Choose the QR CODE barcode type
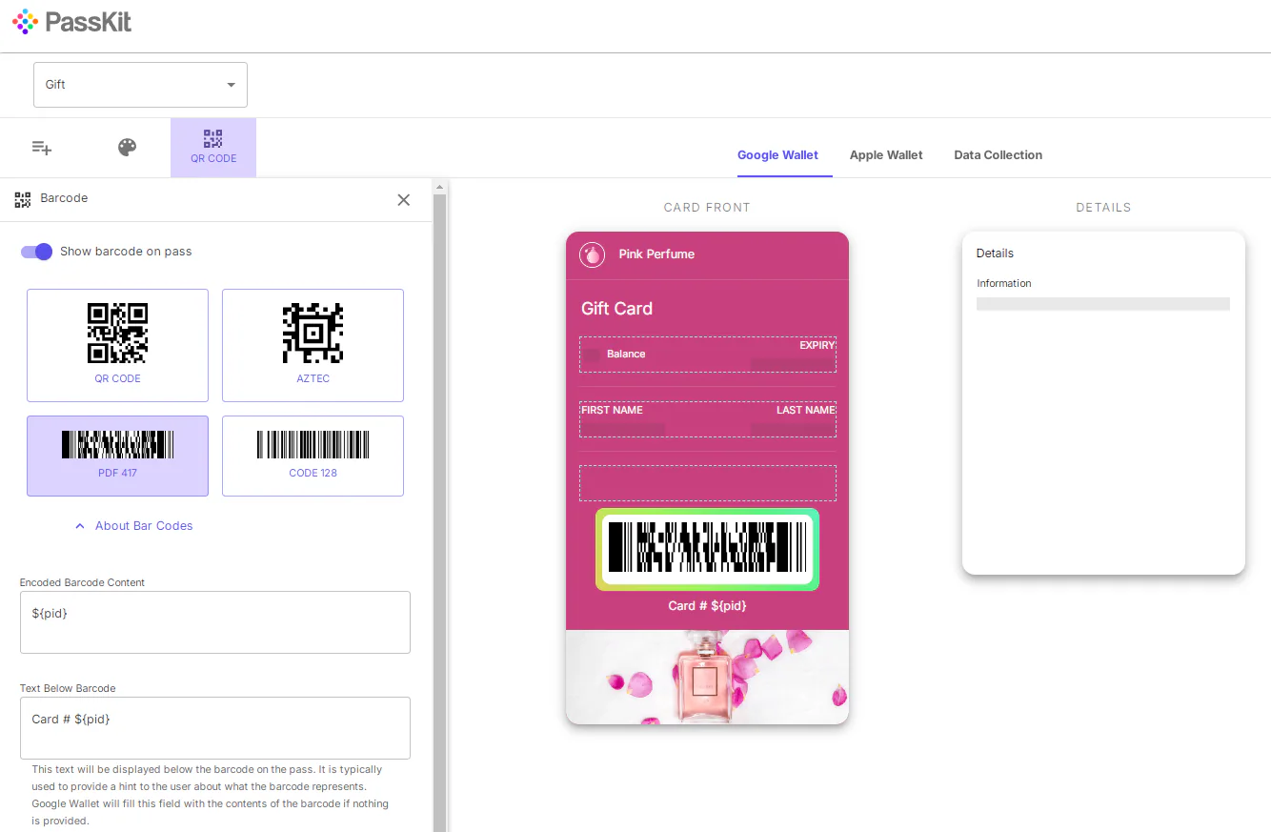 pos(117,345)
